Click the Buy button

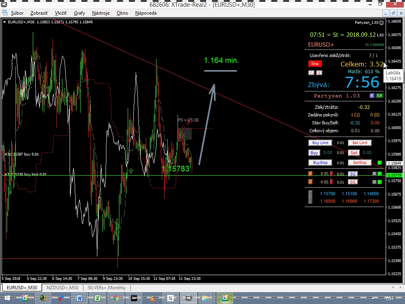point(314,153)
